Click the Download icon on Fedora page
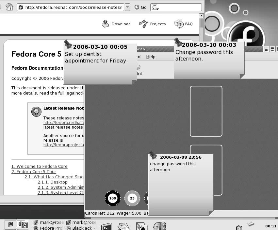278x230 pixels. pos(105,24)
